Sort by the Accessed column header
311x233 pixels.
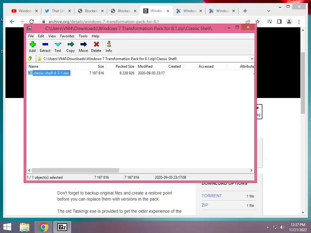(x=212, y=66)
